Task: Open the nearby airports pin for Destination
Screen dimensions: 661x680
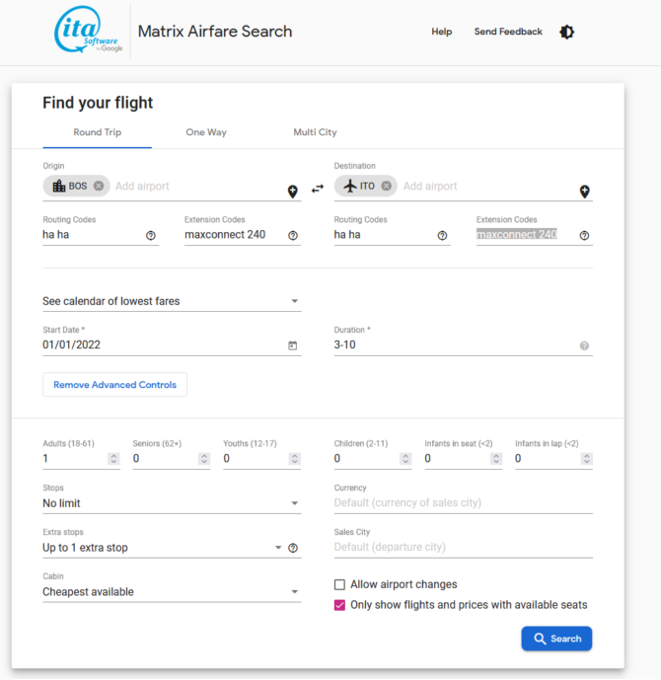Action: click(x=585, y=191)
